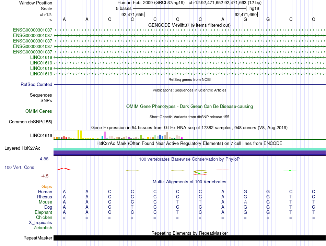
Task: Open the H3K27Ac Mark track title
Action: (x=189, y=144)
